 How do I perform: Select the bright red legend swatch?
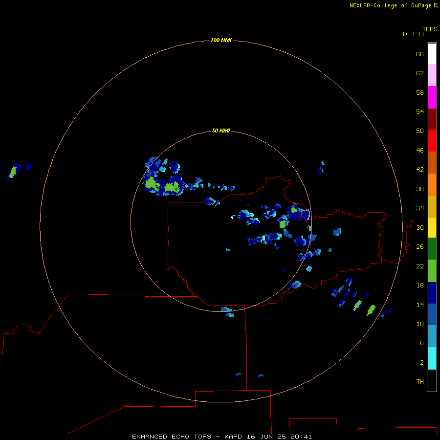[x=432, y=141]
